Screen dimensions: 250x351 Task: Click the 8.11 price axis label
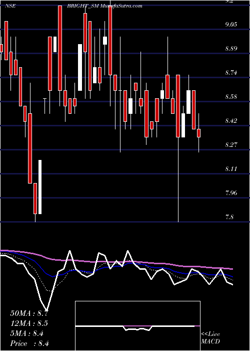(x=231, y=169)
